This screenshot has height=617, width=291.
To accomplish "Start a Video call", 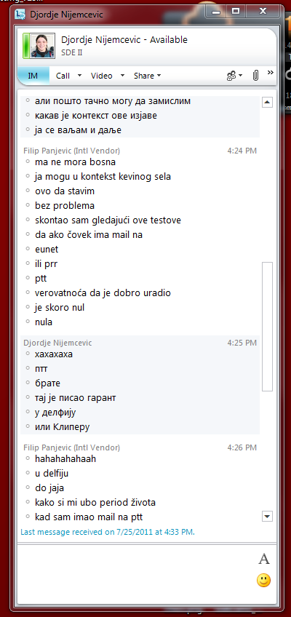I will point(101,76).
